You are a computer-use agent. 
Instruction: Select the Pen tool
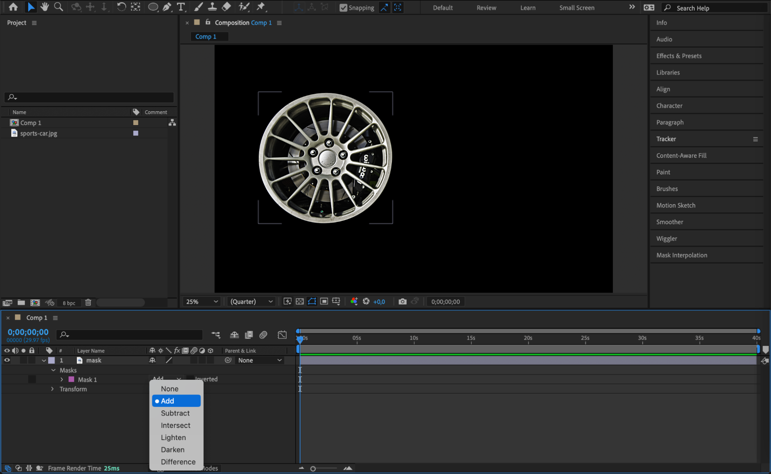[x=167, y=7]
